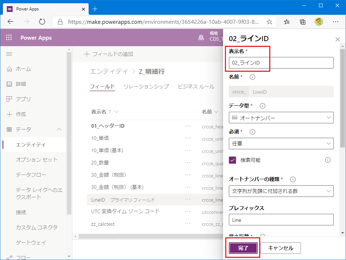Open more options for 20_数量 row

coord(188,163)
